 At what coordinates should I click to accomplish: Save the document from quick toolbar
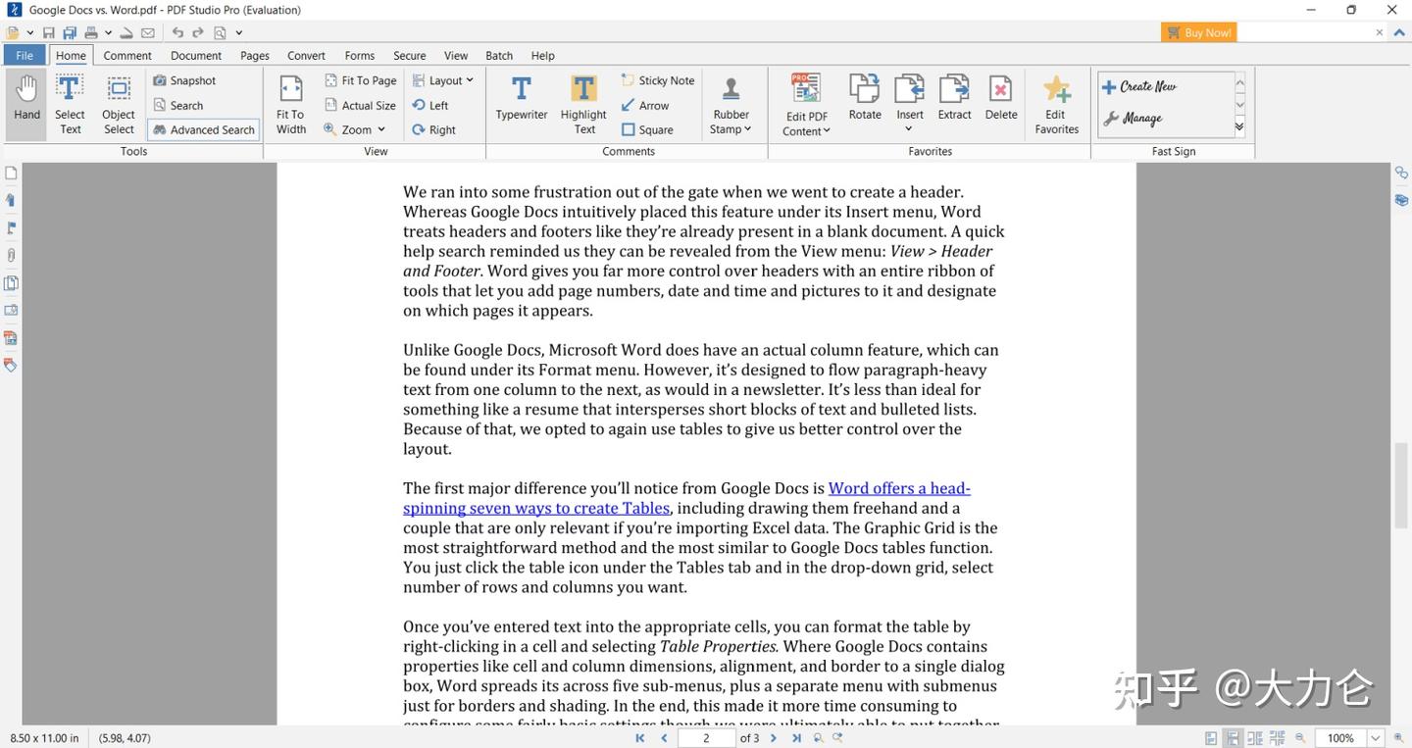click(48, 32)
